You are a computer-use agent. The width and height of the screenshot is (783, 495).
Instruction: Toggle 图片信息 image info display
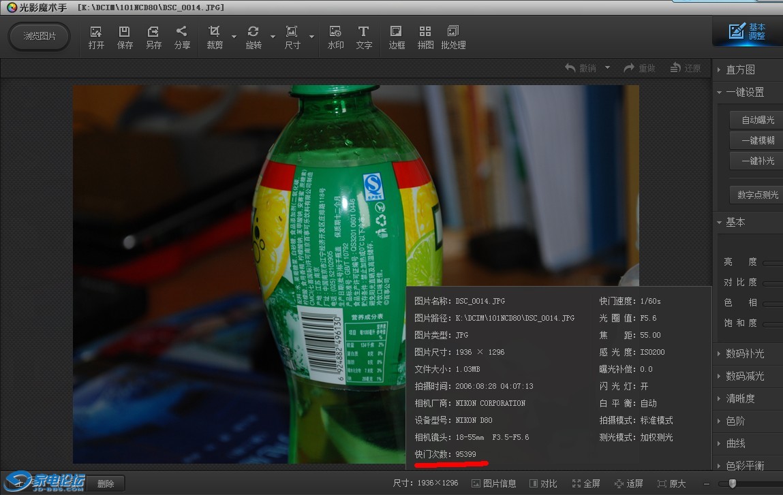[494, 483]
